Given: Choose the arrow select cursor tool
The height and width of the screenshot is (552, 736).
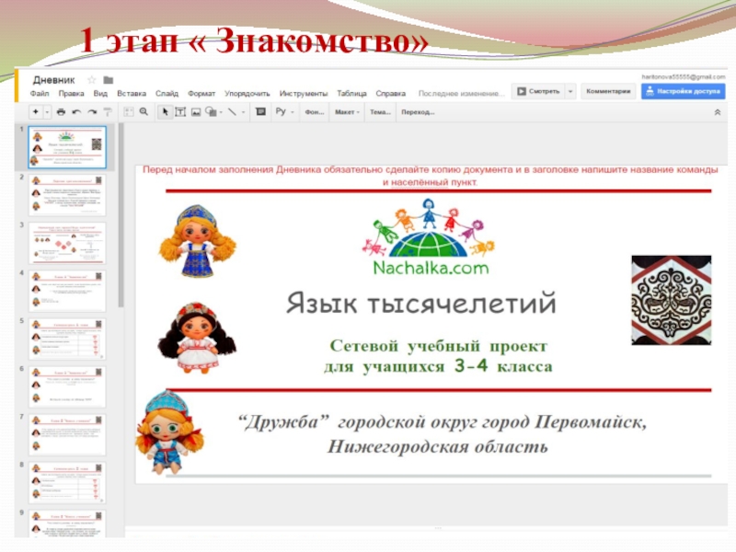Looking at the screenshot, I should click(166, 111).
